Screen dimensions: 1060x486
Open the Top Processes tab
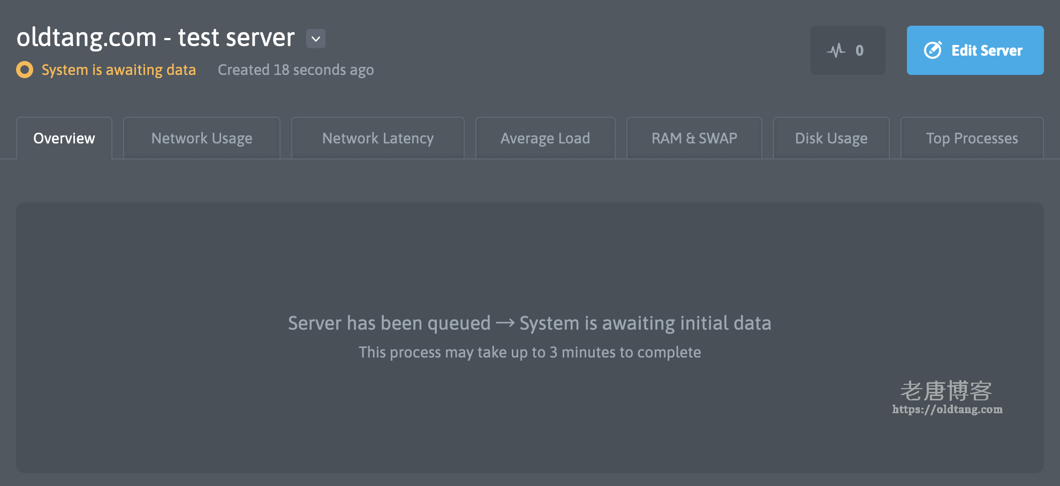click(972, 138)
